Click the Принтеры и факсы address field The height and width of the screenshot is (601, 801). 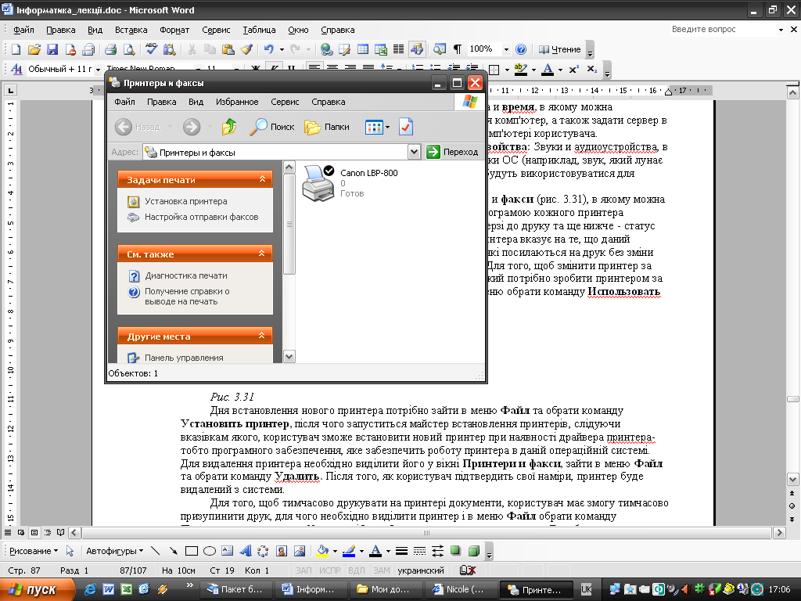[276, 152]
